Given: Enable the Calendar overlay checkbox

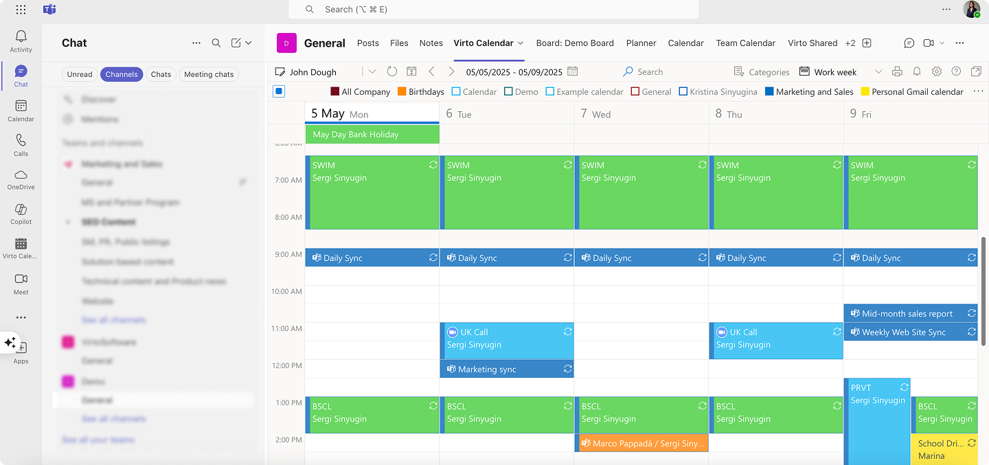Looking at the screenshot, I should tap(456, 91).
